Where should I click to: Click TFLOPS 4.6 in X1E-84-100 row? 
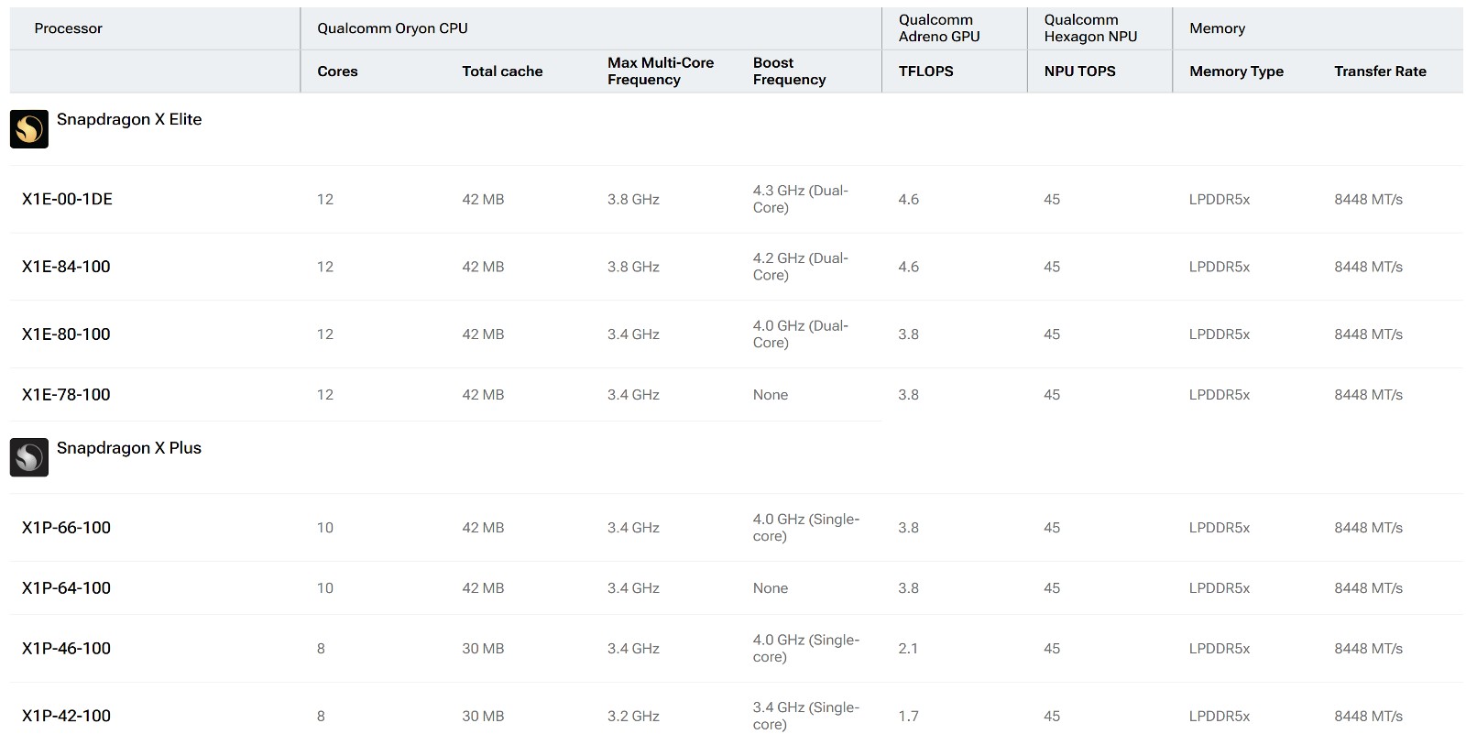(908, 268)
